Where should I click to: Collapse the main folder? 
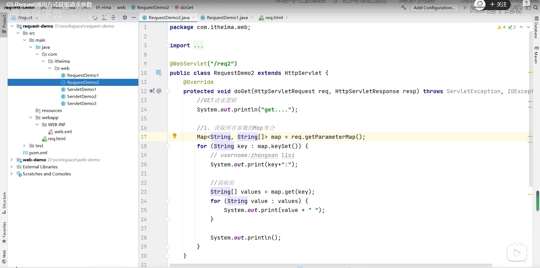24,40
